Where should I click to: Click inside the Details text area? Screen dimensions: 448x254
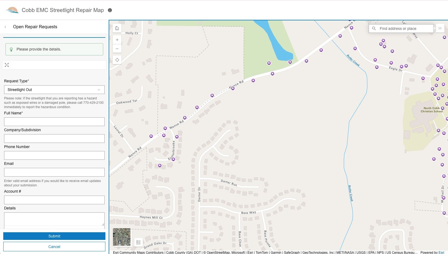pyautogui.click(x=54, y=219)
